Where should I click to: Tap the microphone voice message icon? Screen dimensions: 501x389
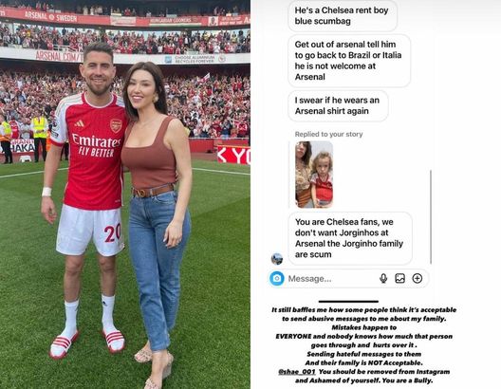383,279
